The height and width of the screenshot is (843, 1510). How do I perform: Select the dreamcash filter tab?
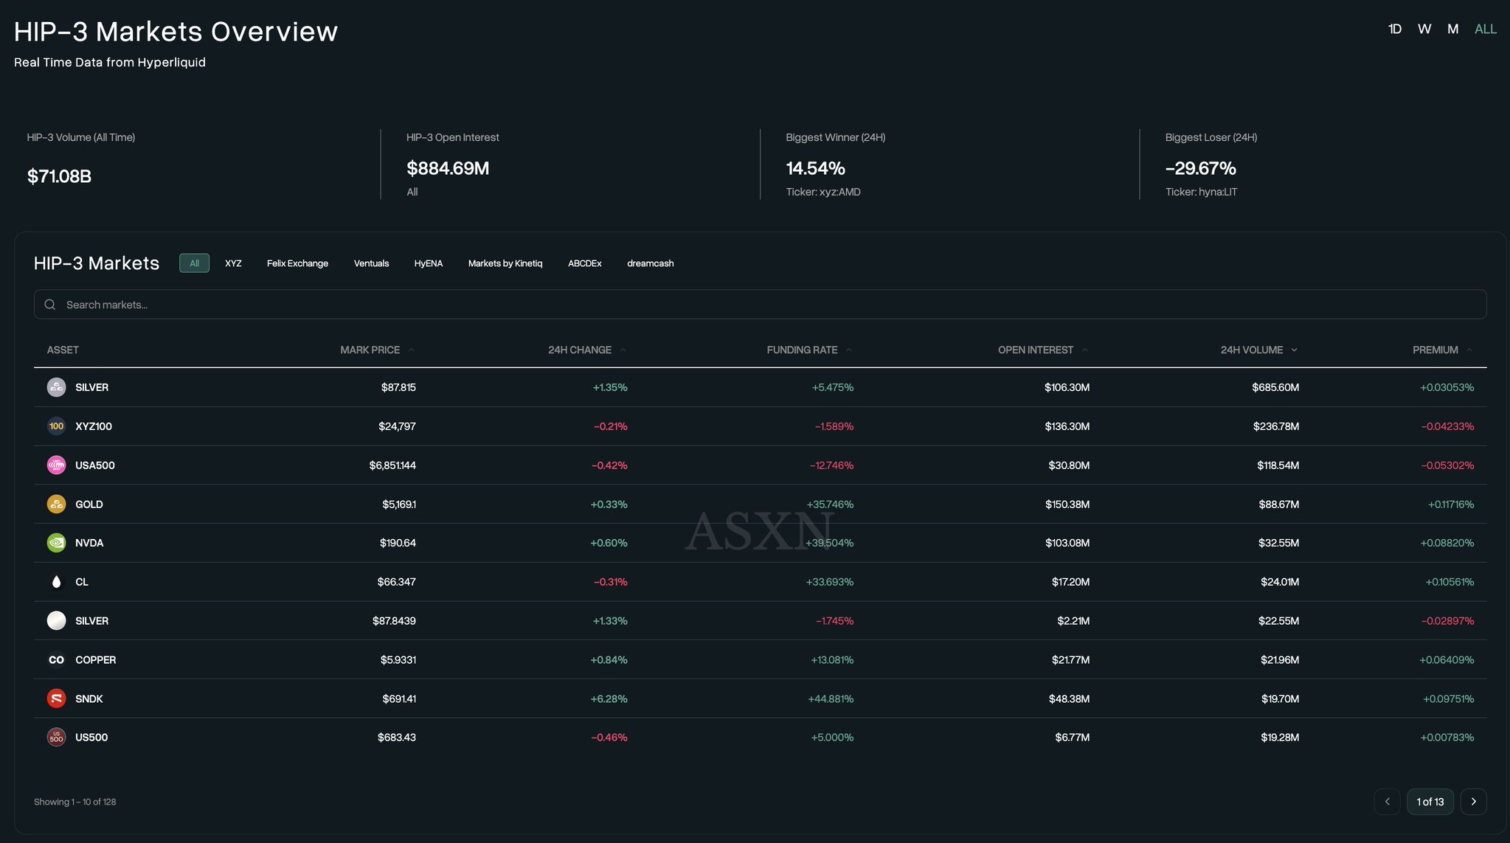[650, 263]
